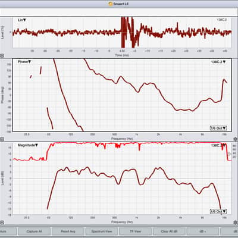Click the dB + button
The height and width of the screenshot is (238, 238).
click(203, 231)
